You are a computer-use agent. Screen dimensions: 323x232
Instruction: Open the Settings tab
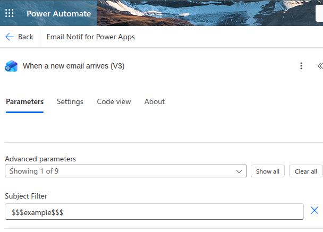click(x=70, y=101)
